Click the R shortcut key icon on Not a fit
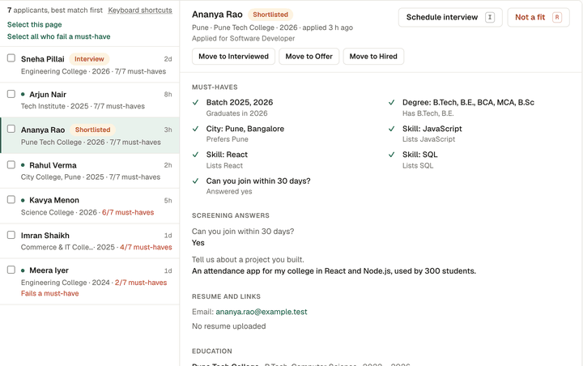This screenshot has width=583, height=366. (x=557, y=17)
